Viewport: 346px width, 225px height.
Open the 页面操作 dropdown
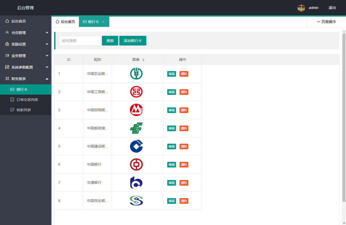point(326,22)
